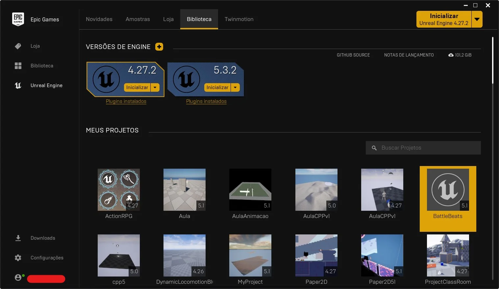
Task: Select the Aula project thumbnail
Action: 185,190
